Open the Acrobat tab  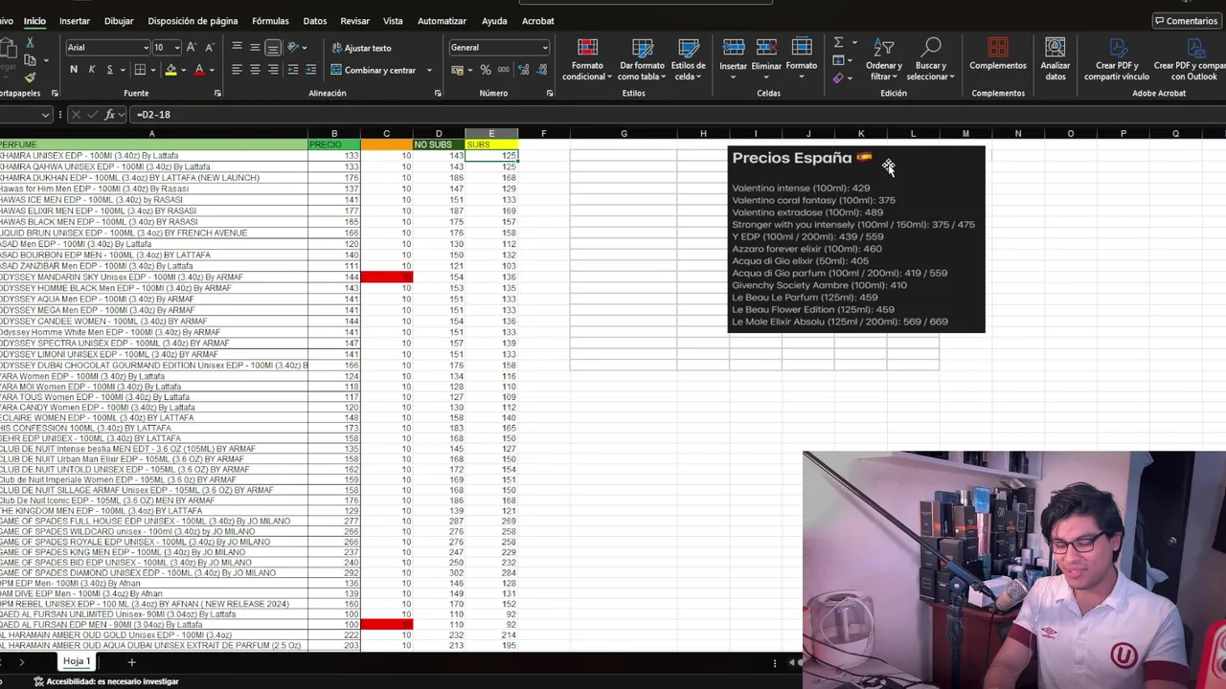pos(538,21)
